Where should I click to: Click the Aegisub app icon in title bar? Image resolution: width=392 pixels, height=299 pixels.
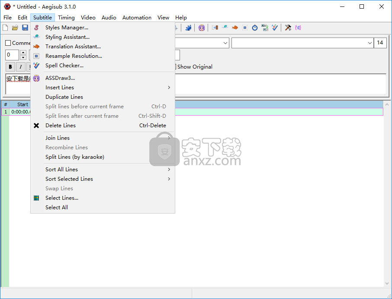point(7,6)
